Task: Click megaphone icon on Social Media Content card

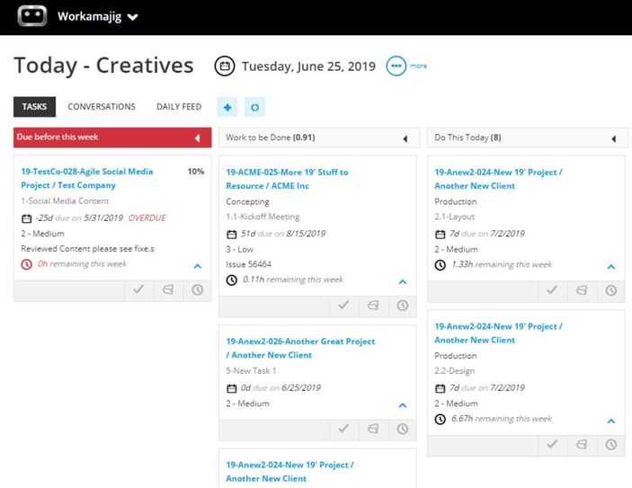Action: pos(168,289)
